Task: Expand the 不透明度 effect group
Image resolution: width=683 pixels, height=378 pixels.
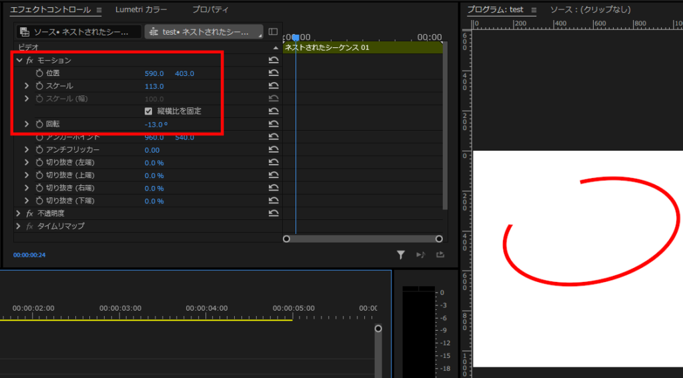Action: 18,213
